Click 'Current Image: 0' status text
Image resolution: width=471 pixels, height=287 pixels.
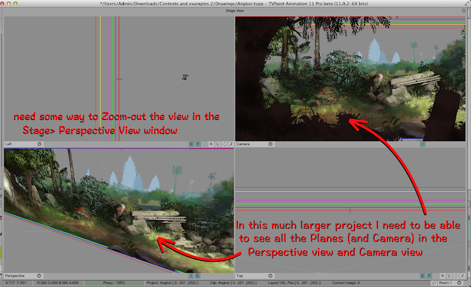pyautogui.click(x=346, y=283)
